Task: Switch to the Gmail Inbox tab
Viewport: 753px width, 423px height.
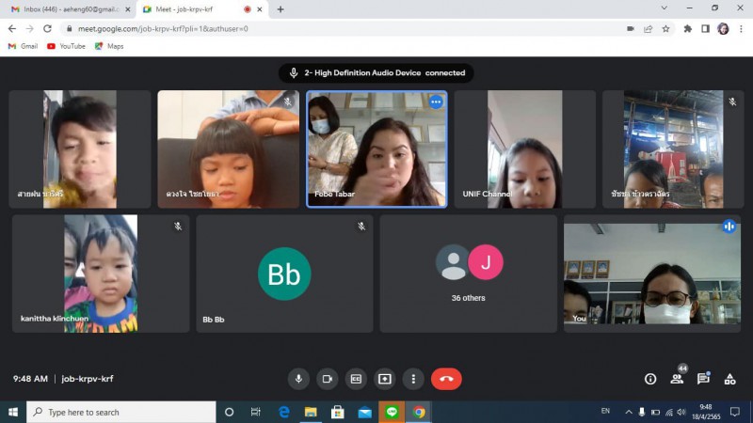Action: [x=66, y=9]
